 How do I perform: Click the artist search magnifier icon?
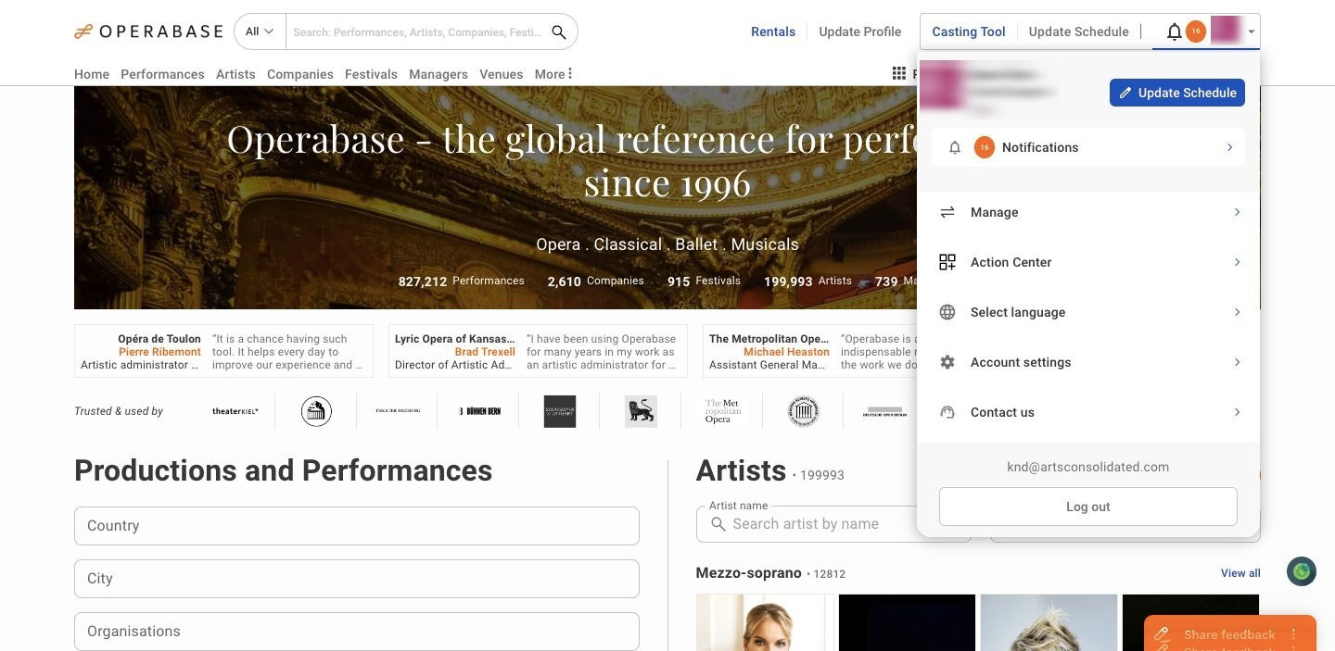point(718,524)
